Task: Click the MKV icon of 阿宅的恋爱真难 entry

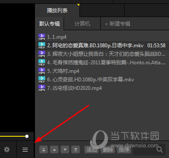Action: pos(42,46)
